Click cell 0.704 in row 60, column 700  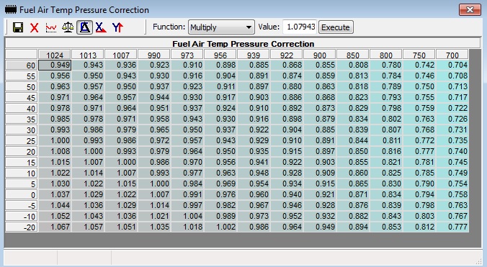click(452, 65)
